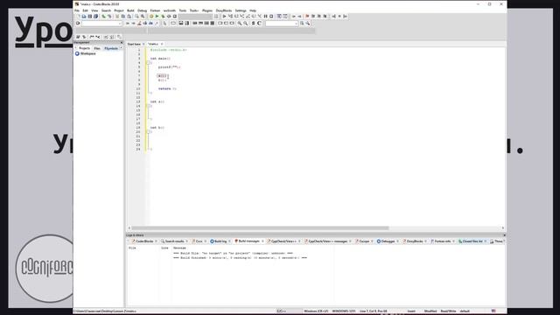The width and height of the screenshot is (560, 315).
Task: Select the *main.c editor tab
Action: tap(153, 44)
